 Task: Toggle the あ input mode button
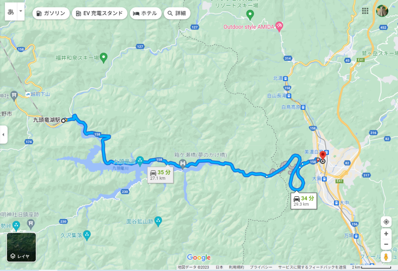click(x=11, y=11)
